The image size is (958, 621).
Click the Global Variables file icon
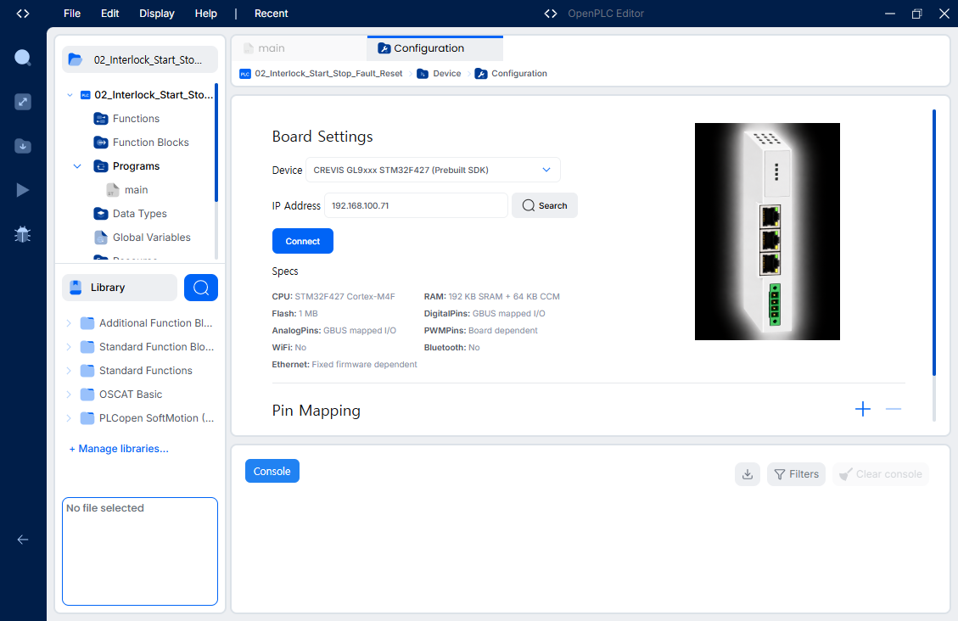click(101, 238)
